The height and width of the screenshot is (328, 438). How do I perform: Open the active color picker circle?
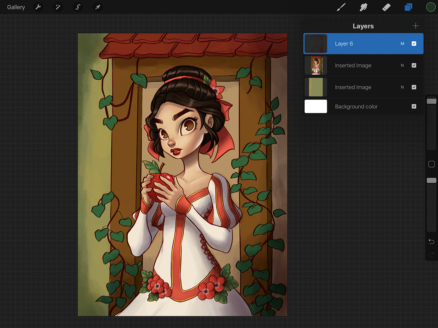(431, 7)
